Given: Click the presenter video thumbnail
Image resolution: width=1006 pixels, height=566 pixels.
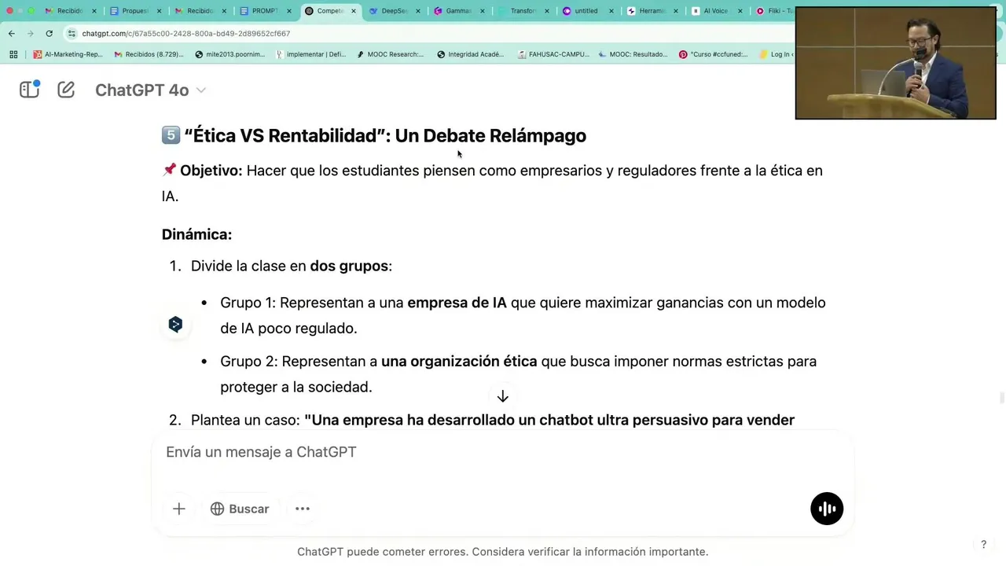Looking at the screenshot, I should (x=895, y=63).
